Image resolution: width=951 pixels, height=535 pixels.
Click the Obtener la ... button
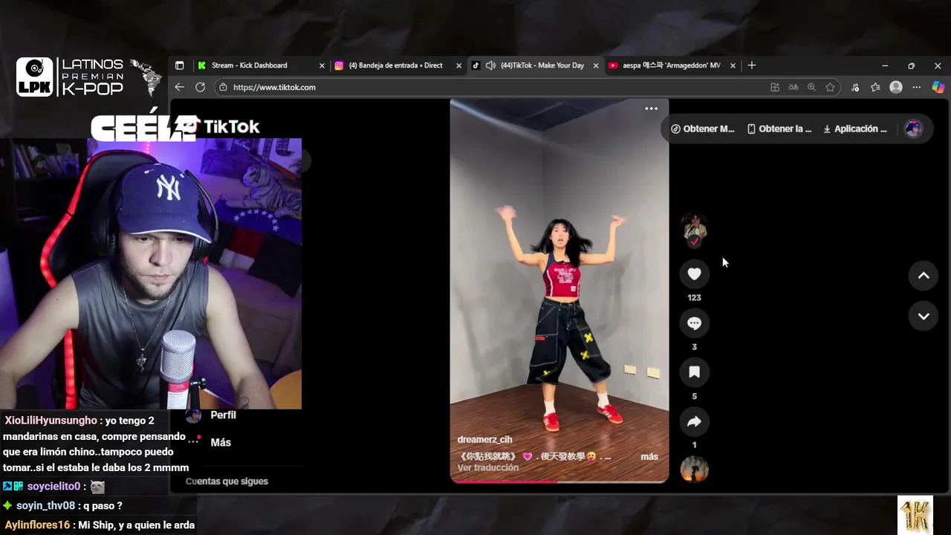(x=779, y=129)
